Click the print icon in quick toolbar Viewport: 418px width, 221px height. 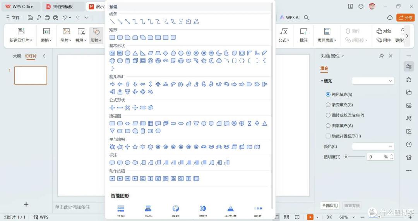tap(47, 17)
